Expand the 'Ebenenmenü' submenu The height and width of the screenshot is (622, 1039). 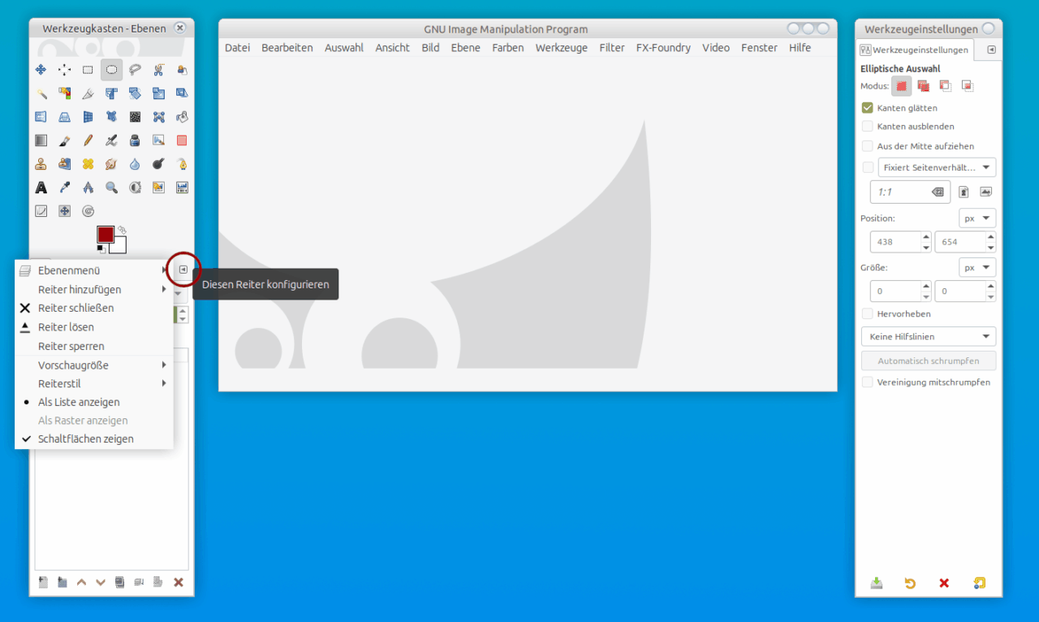pyautogui.click(x=94, y=270)
